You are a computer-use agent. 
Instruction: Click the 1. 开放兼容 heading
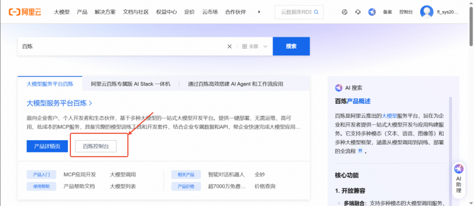tap(350, 191)
